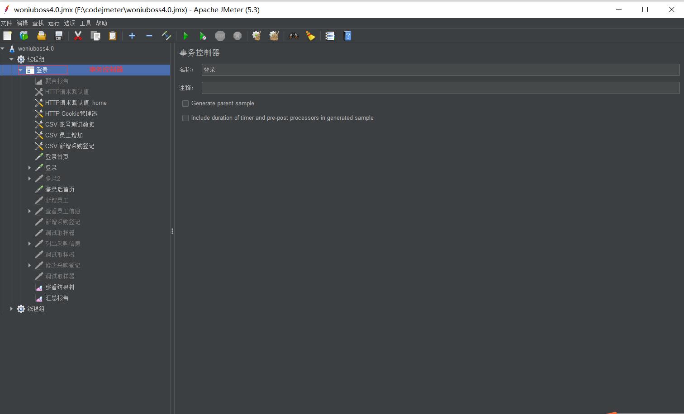Click Start no pauses icon

(203, 36)
